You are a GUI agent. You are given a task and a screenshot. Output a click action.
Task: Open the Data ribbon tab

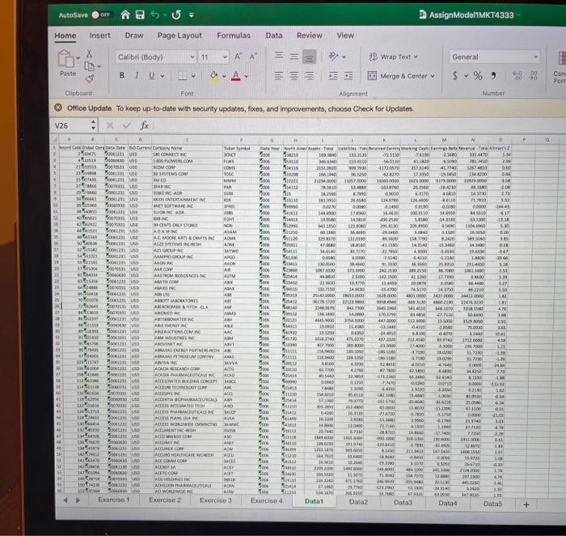[274, 36]
